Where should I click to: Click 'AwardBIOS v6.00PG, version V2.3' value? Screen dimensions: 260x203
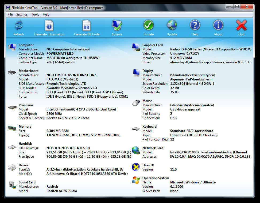72,88
